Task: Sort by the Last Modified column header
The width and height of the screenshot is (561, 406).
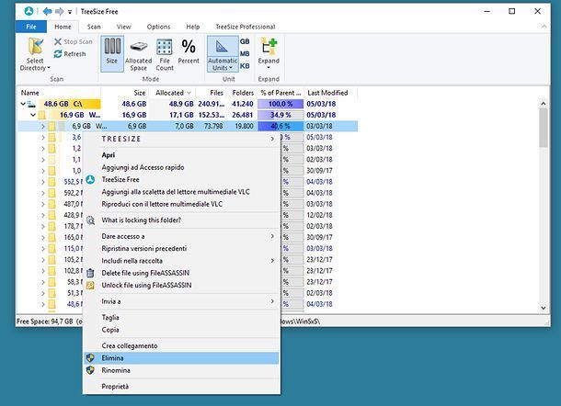Action: point(330,93)
